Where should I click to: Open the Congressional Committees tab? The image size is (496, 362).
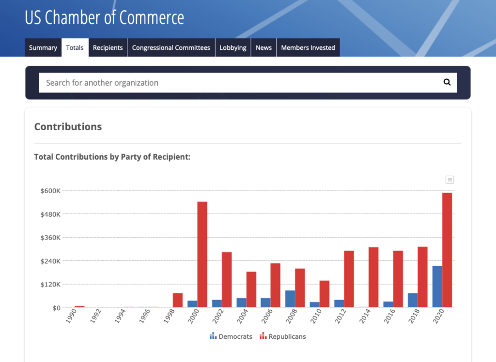[171, 47]
